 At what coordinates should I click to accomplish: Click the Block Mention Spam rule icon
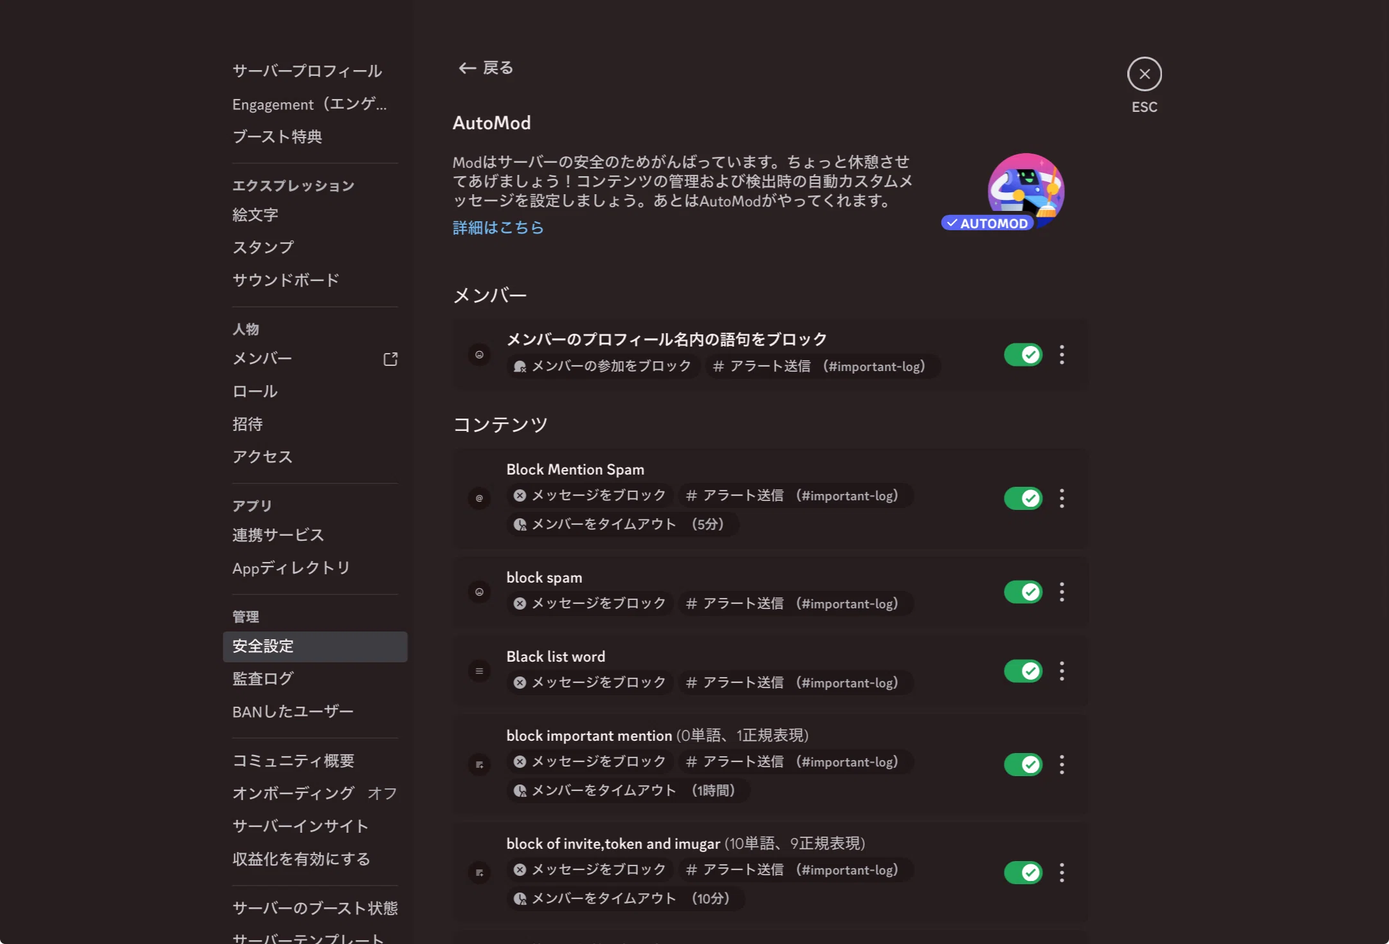pos(479,498)
